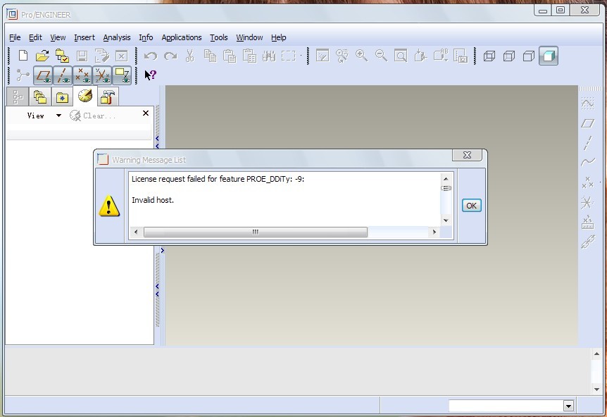The width and height of the screenshot is (607, 417).
Task: Zoom out with magnifier minus icon
Action: click(x=381, y=56)
